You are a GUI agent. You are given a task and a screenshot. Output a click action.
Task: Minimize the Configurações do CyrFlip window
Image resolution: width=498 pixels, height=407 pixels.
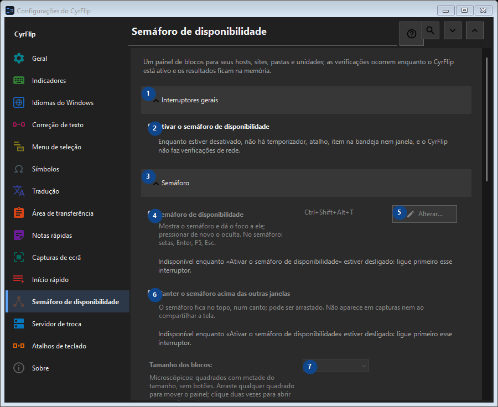click(445, 11)
